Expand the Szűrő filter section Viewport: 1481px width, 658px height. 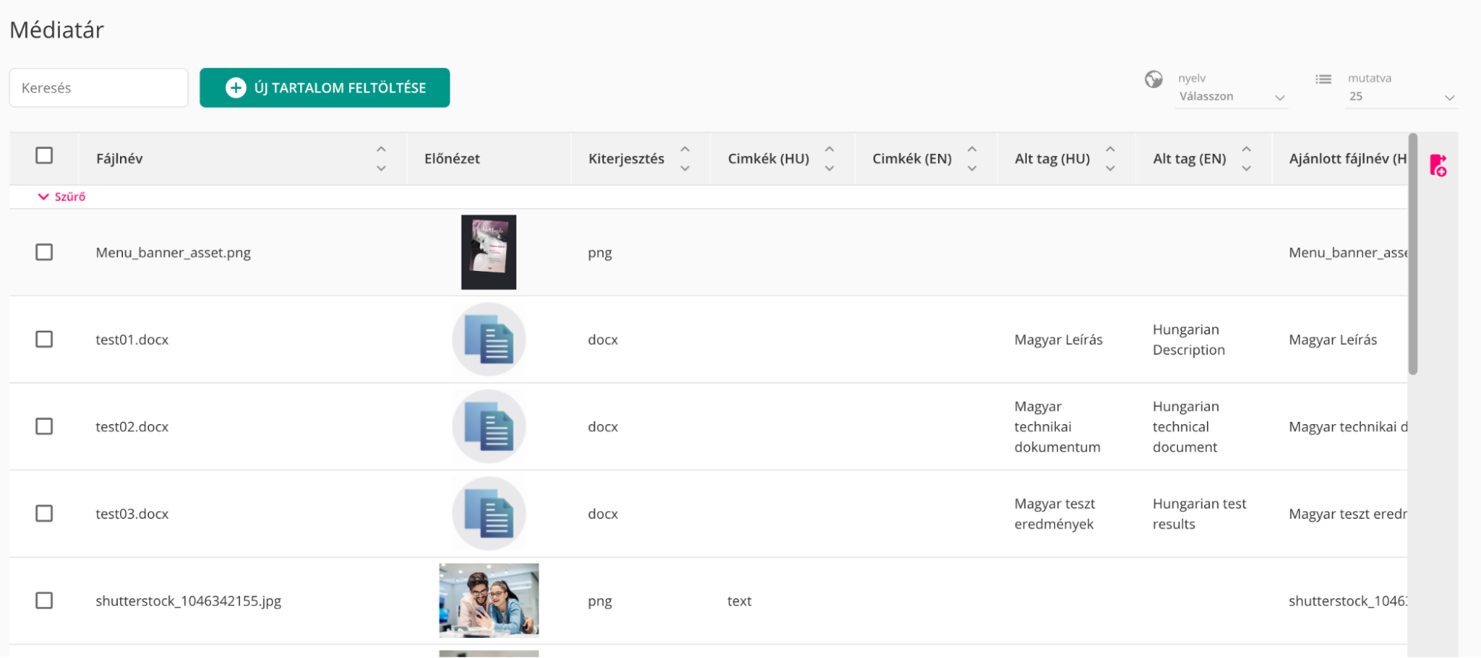(x=62, y=197)
